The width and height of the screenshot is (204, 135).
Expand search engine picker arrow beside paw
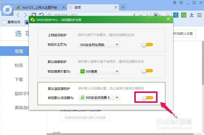[x=160, y=15]
